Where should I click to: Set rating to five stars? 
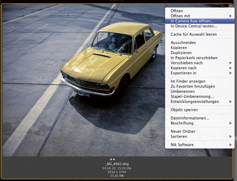click(123, 159)
